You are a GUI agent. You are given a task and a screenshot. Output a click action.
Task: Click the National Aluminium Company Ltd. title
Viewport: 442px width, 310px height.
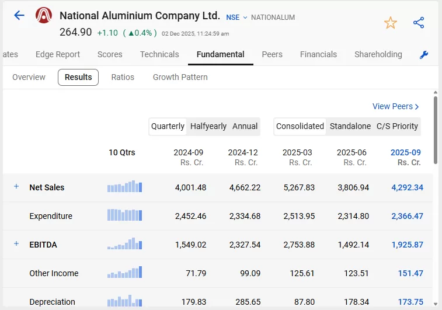pos(140,16)
